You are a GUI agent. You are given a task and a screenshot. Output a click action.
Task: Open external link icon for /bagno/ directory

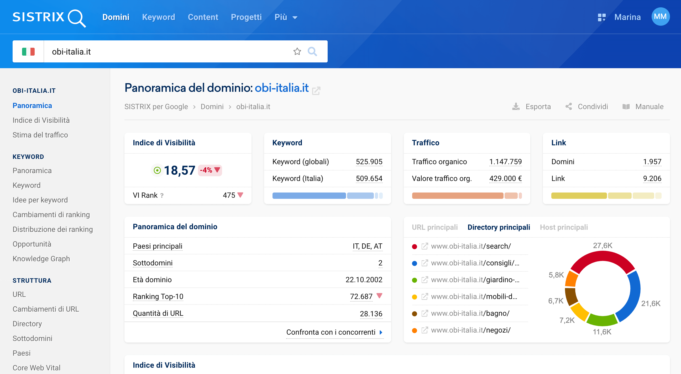[x=425, y=313]
